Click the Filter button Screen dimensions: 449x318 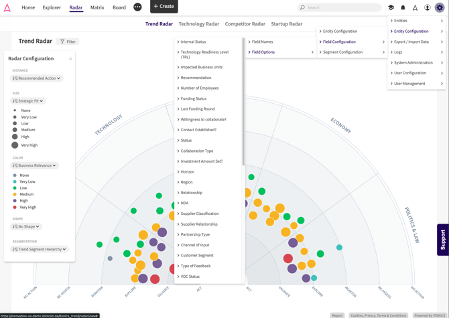(x=68, y=42)
